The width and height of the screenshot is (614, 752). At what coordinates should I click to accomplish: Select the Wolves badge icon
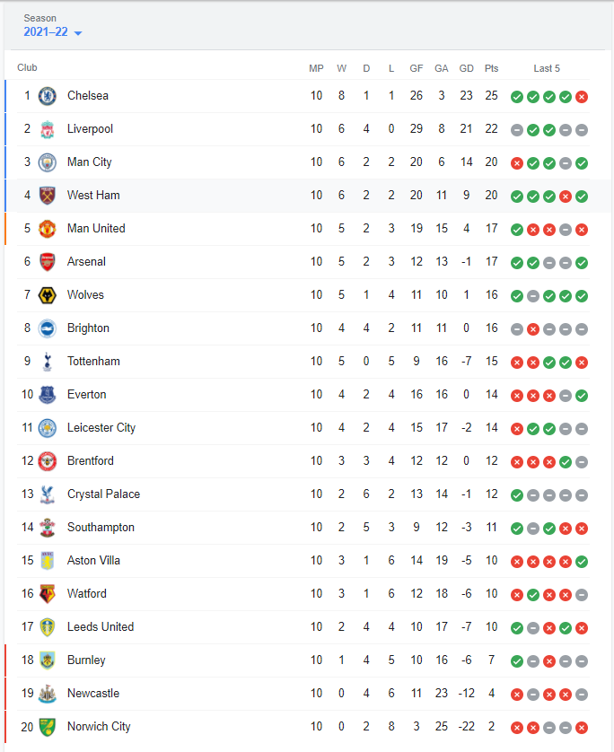click(x=47, y=295)
